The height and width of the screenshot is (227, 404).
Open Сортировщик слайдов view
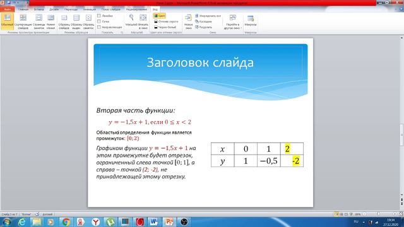tap(23, 21)
